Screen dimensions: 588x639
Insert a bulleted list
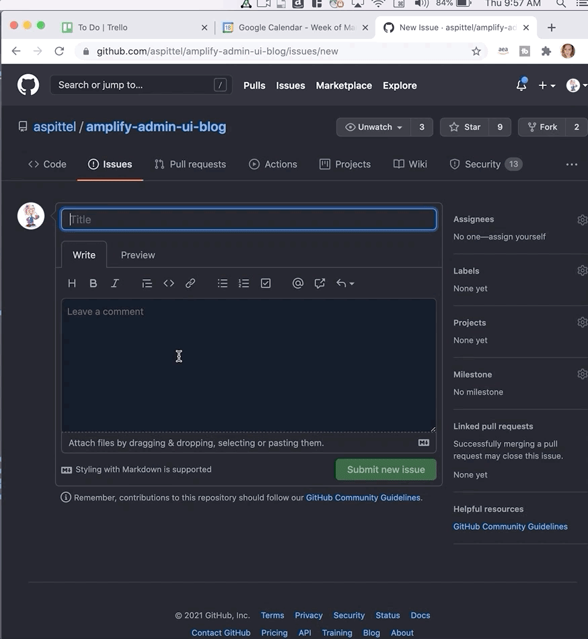pos(223,283)
